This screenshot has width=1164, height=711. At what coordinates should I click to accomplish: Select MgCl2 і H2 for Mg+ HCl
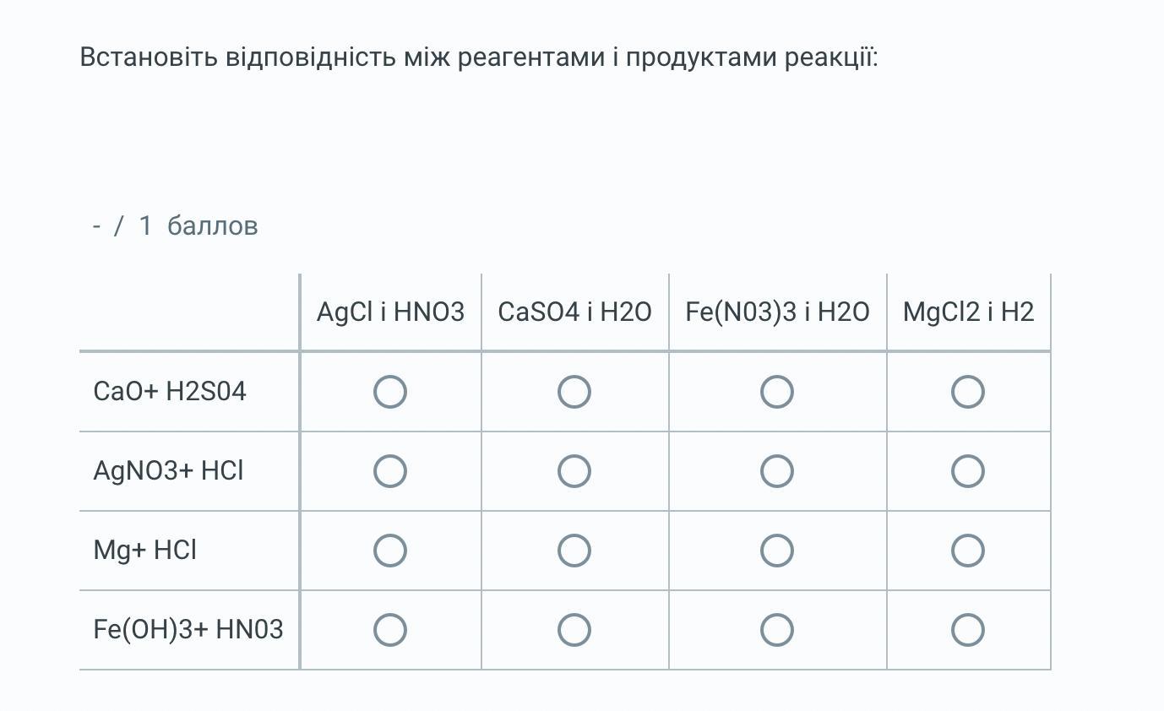pos(968,551)
